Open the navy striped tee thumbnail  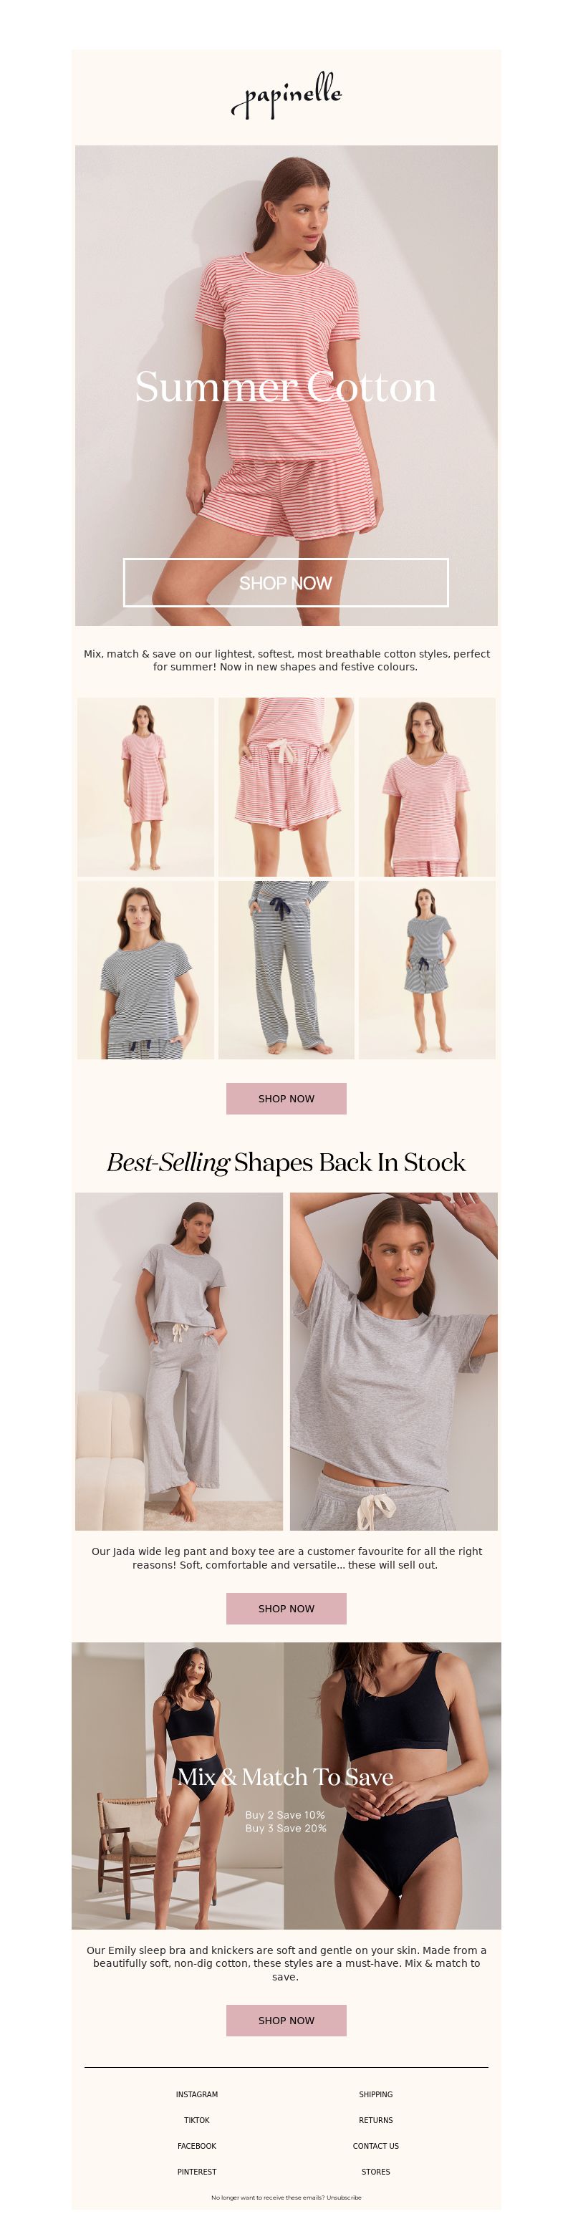tap(145, 970)
